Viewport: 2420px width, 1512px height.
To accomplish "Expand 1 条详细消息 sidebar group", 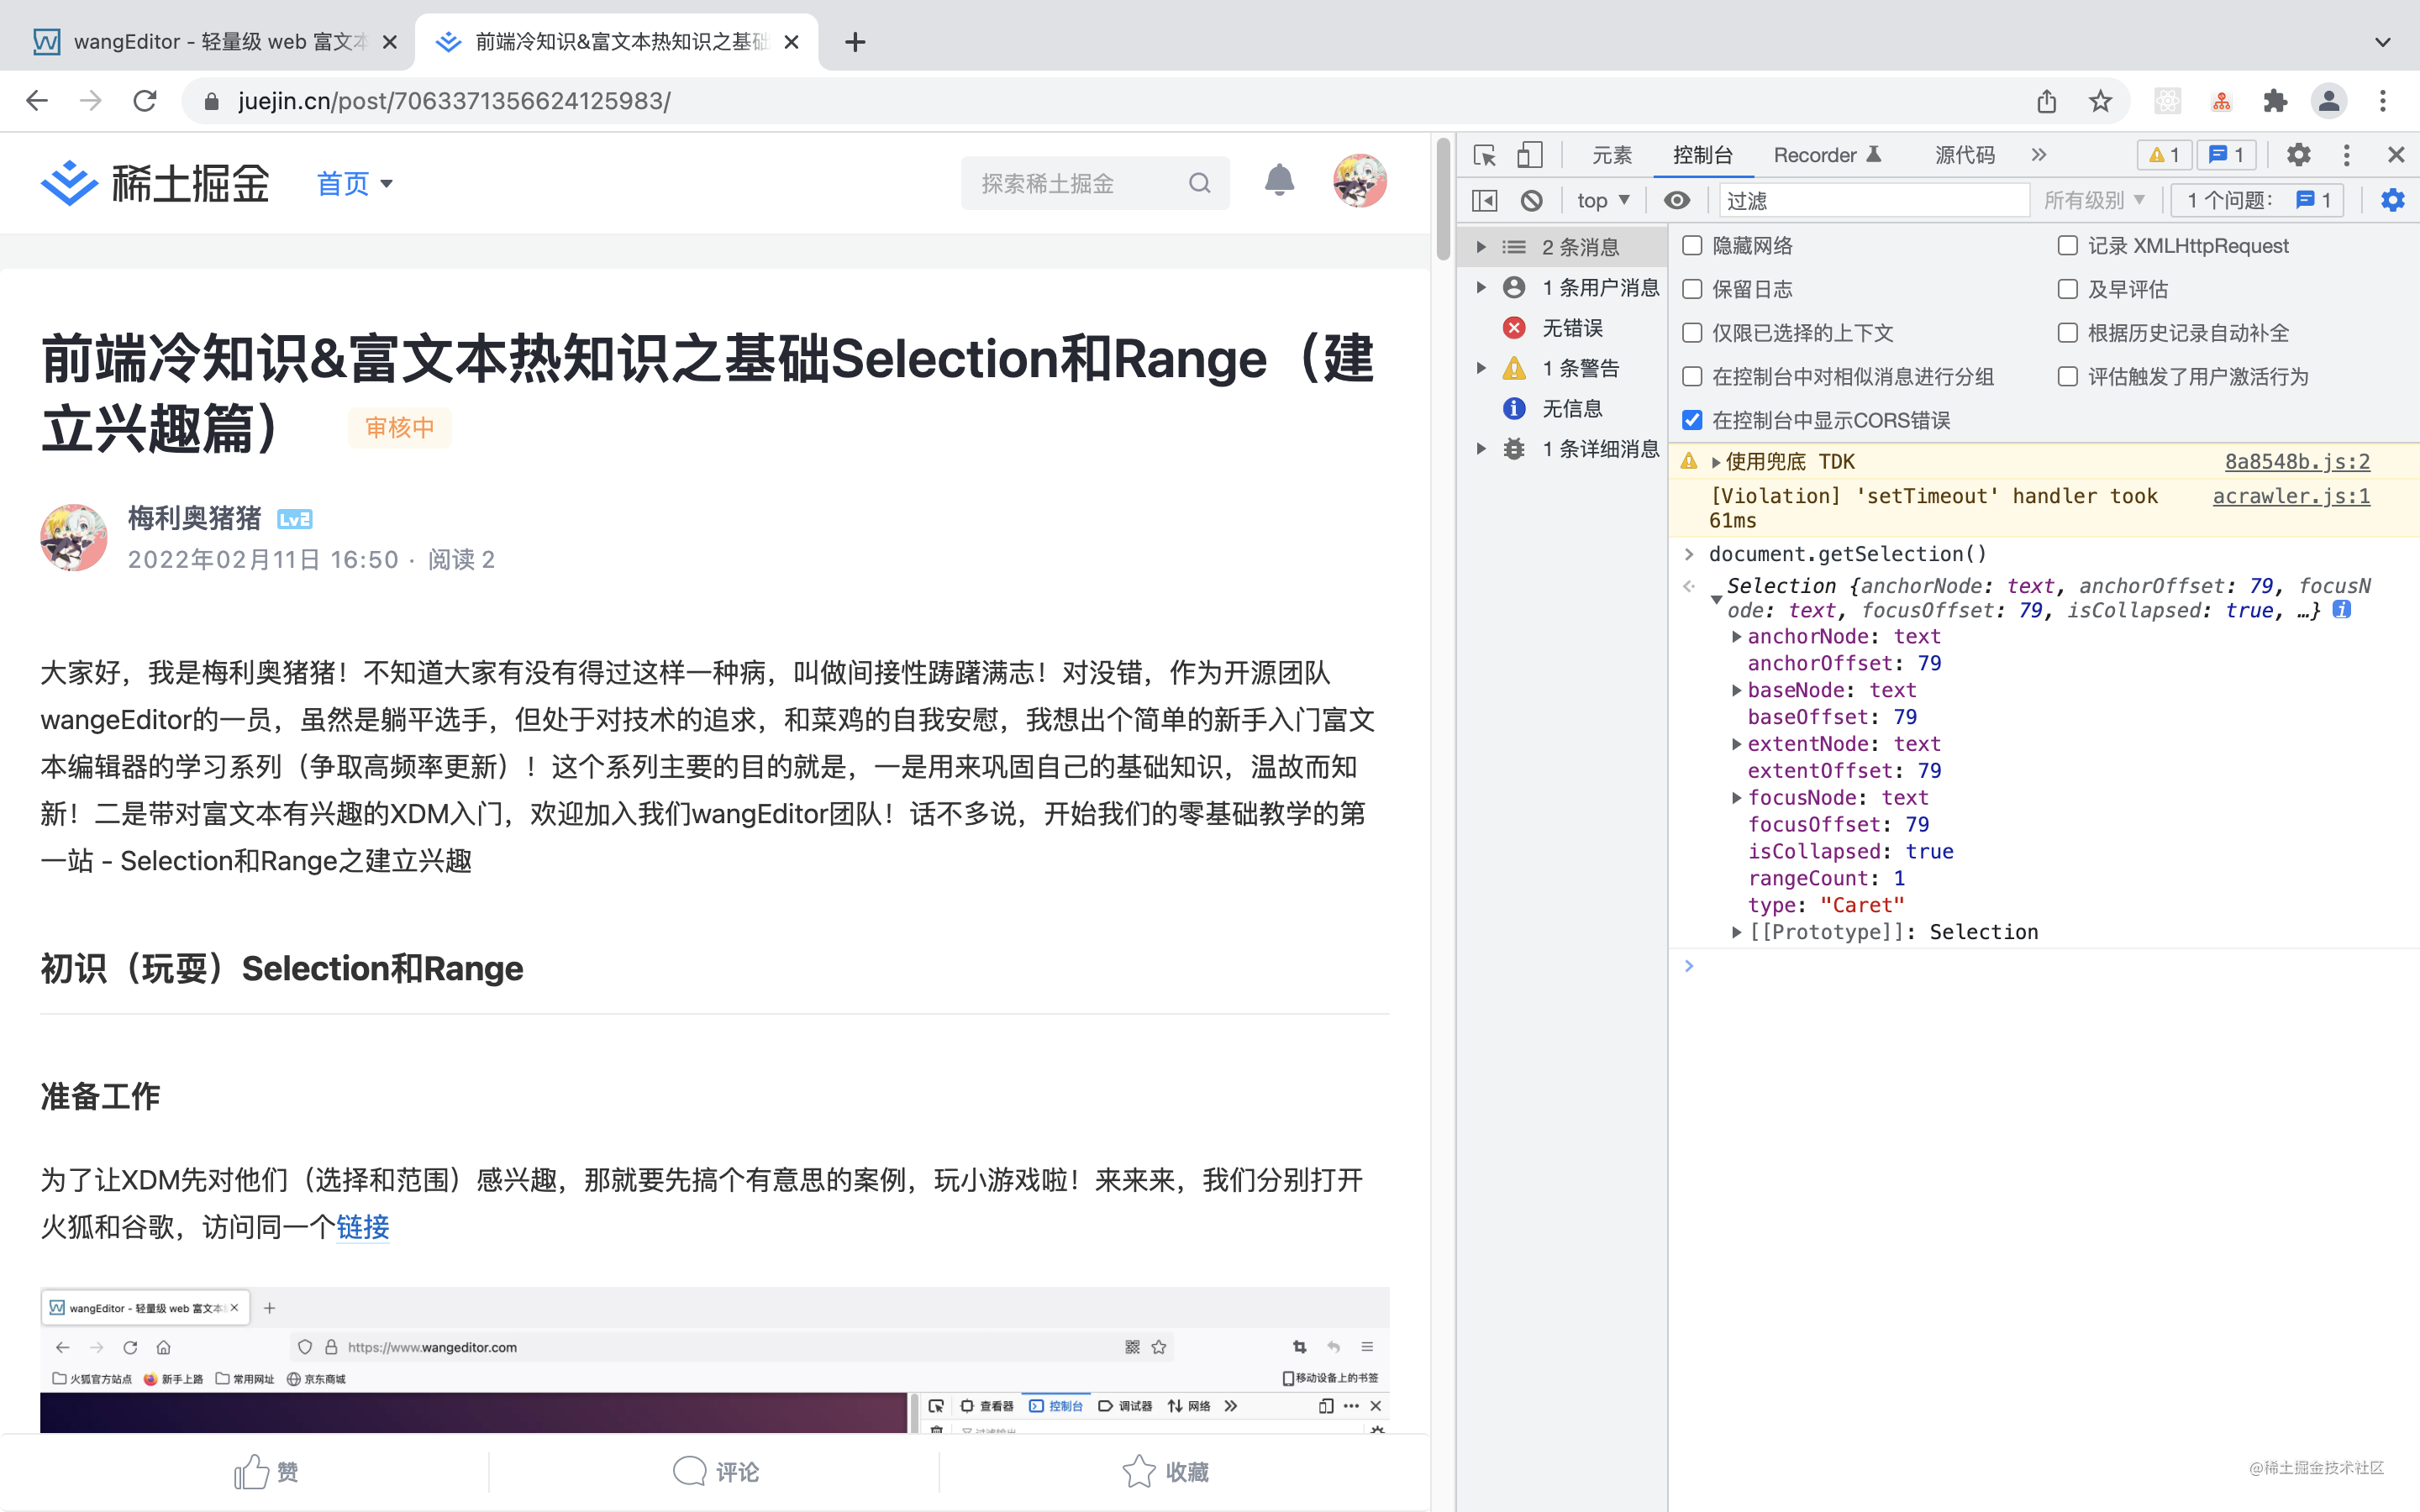I will [1481, 449].
